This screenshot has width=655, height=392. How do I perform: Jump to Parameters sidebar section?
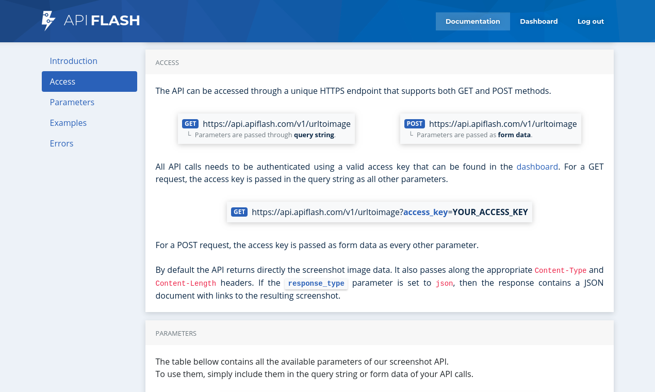tap(89, 102)
